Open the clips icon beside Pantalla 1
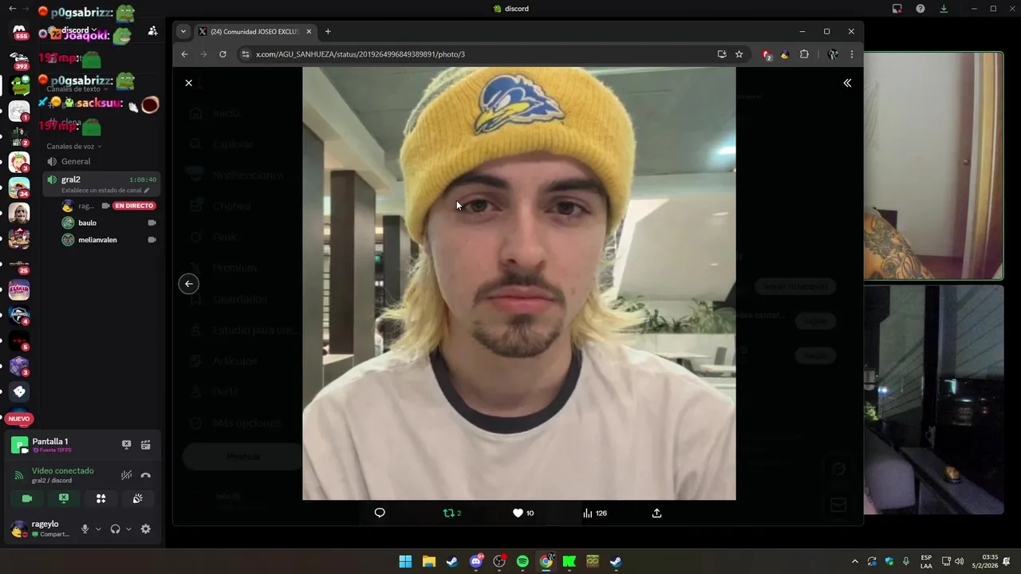 (x=146, y=445)
